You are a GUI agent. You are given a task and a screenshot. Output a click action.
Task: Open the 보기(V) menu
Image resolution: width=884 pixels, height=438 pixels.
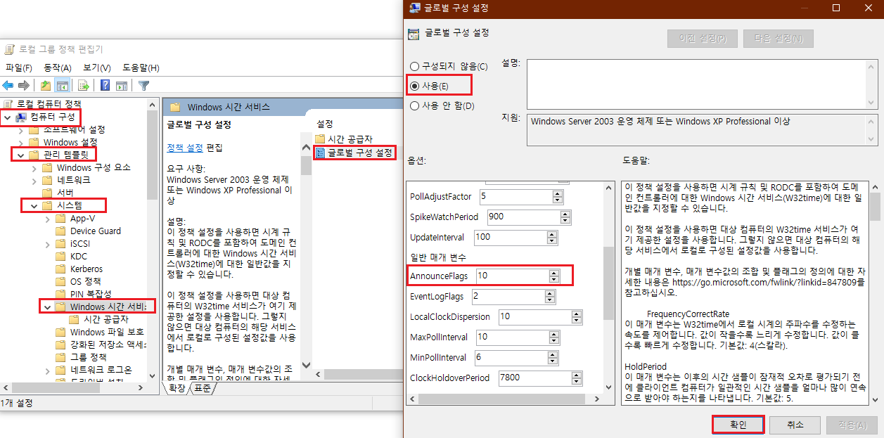pos(97,67)
